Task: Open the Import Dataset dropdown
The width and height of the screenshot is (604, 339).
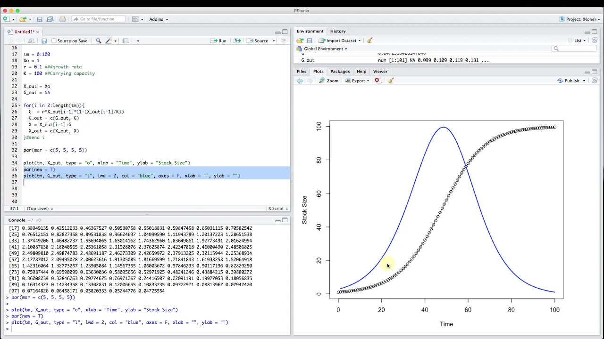Action: [340, 41]
